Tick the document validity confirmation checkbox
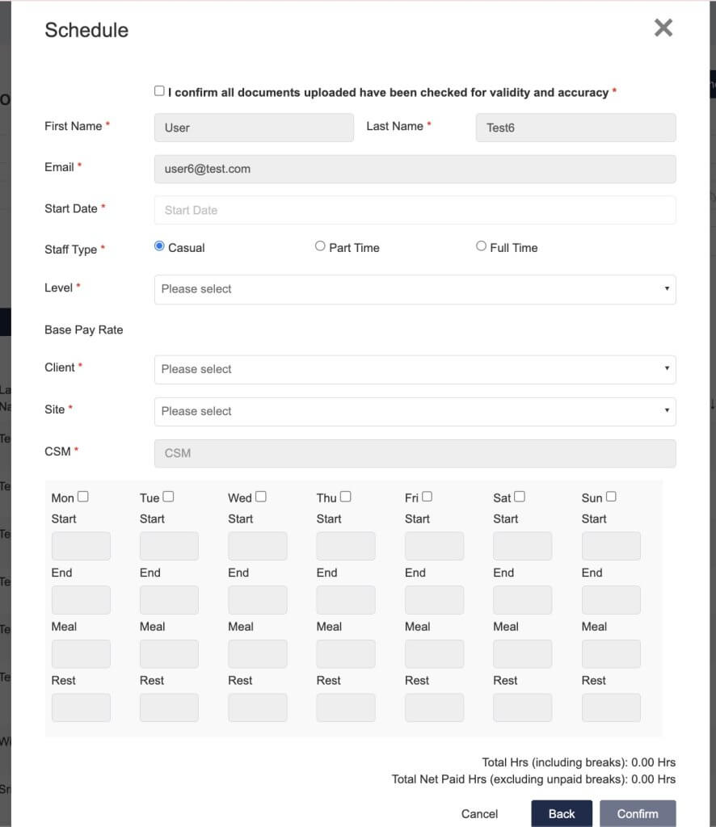Image resolution: width=716 pixels, height=827 pixels. pyautogui.click(x=159, y=90)
